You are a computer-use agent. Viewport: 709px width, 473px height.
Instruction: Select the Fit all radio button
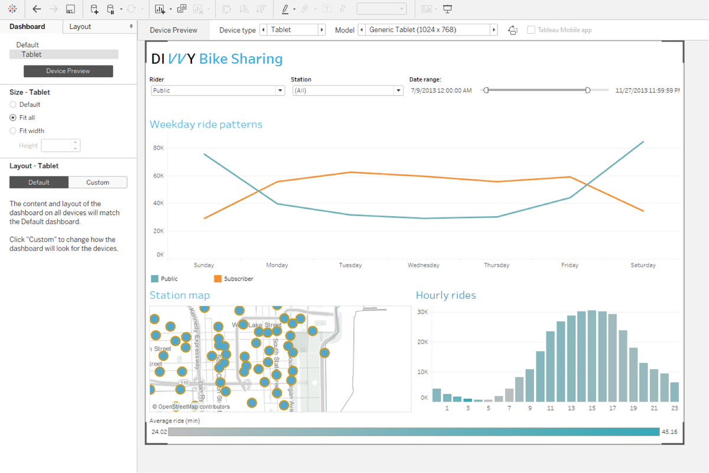click(x=13, y=118)
